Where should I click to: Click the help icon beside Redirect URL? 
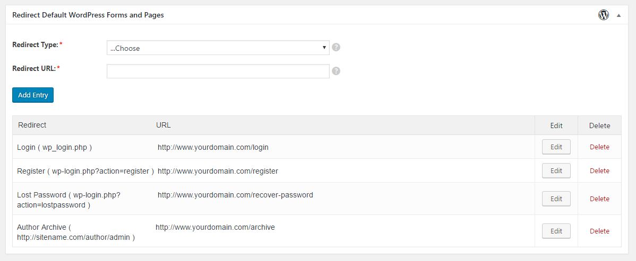click(336, 71)
